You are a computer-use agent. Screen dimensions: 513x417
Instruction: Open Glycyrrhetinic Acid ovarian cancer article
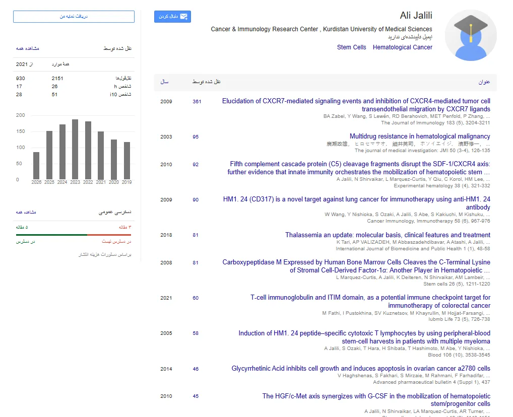(x=361, y=368)
